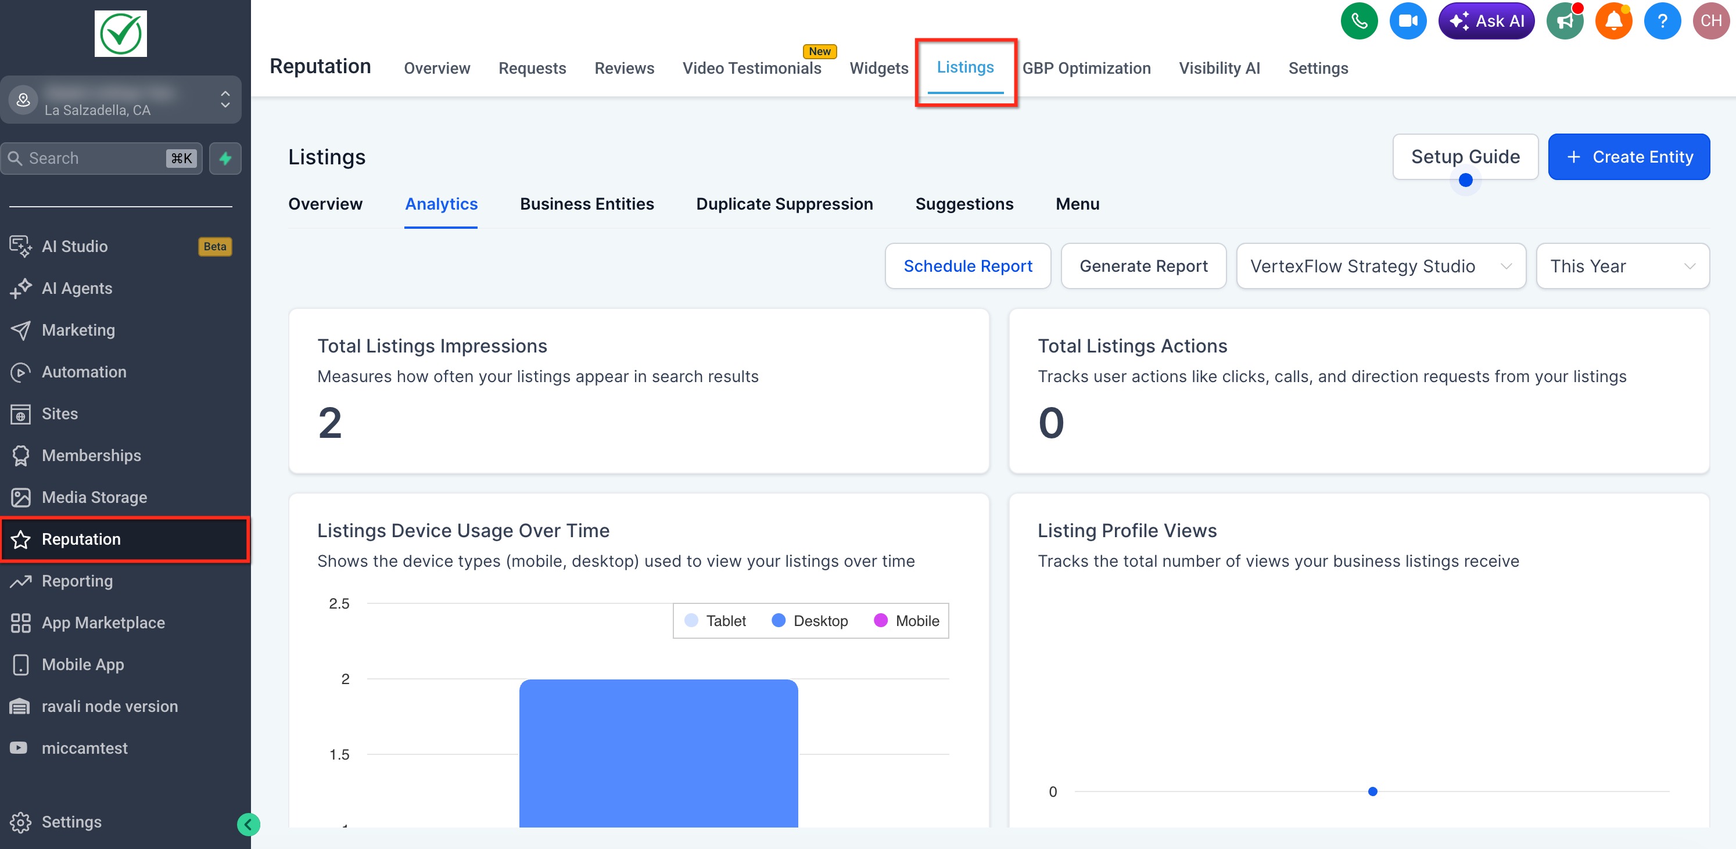Click the Create Entity button
1736x849 pixels.
point(1628,157)
